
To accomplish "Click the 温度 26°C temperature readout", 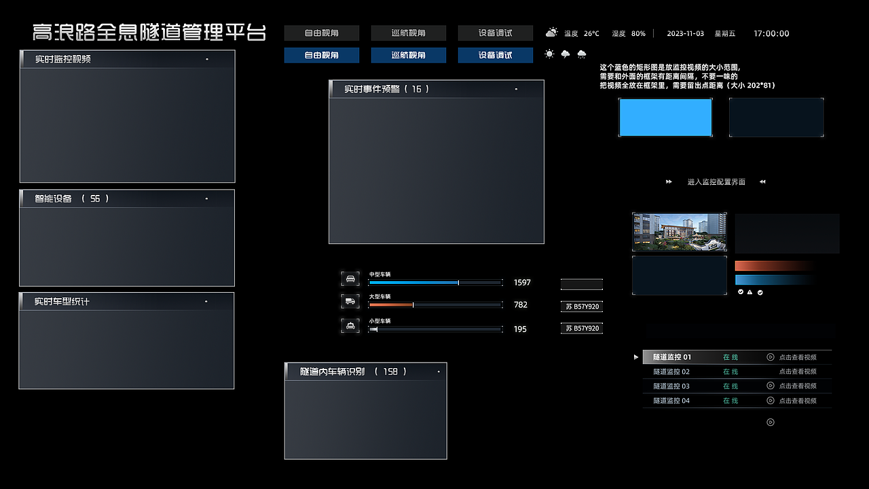I will [x=582, y=33].
